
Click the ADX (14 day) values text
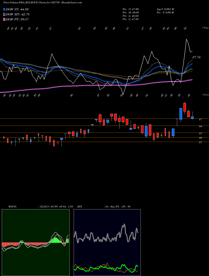point(117,207)
